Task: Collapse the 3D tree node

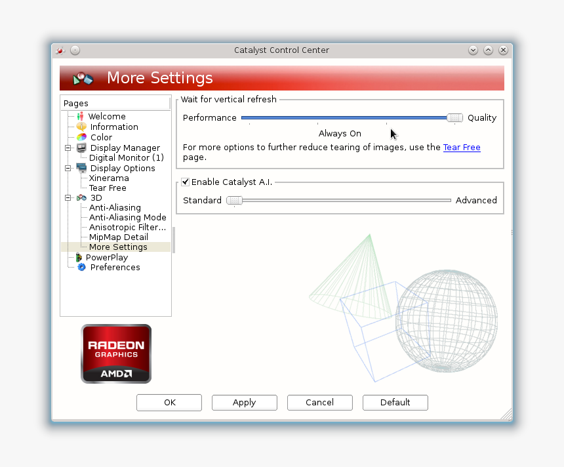Action: point(68,198)
